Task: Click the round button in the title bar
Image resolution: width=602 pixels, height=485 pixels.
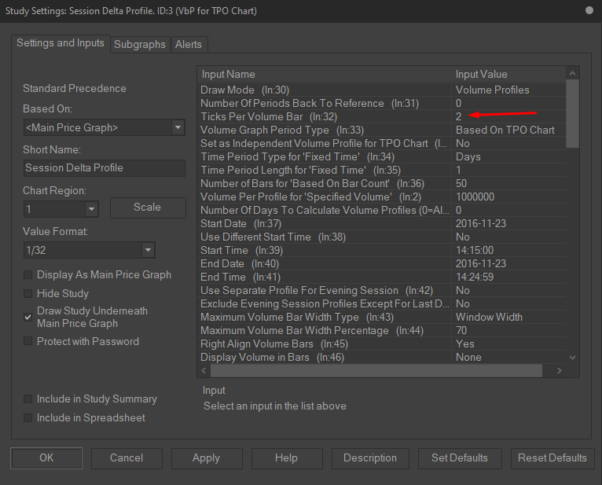Action: [589, 10]
